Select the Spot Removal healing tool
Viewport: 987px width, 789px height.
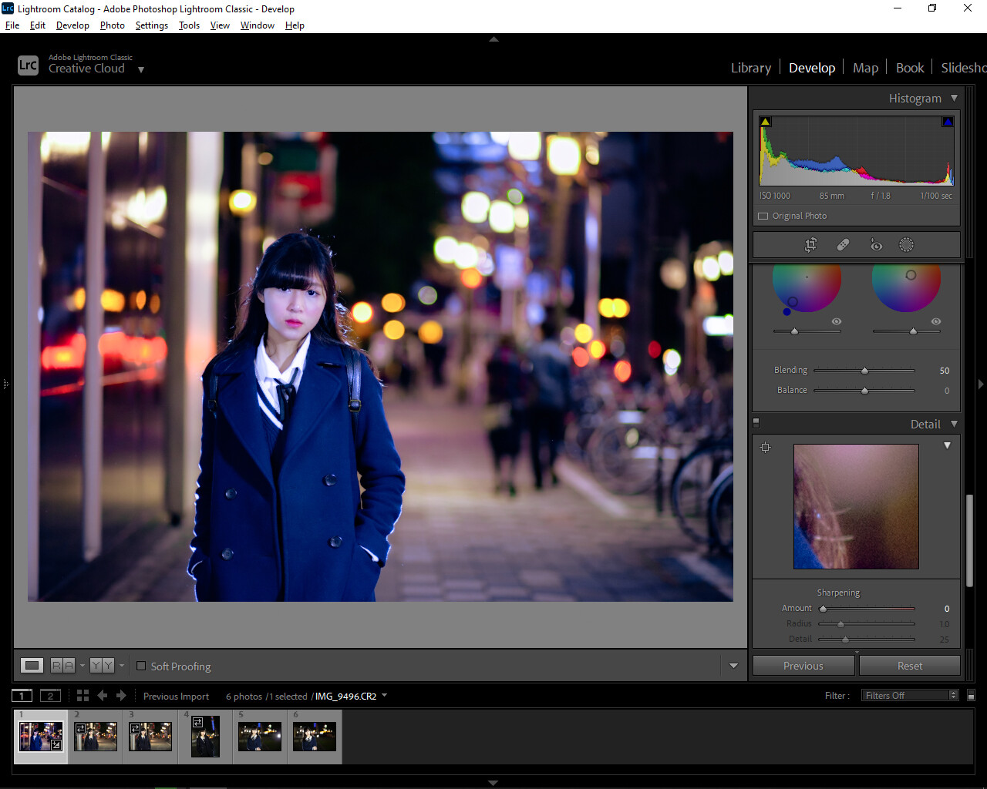(843, 245)
